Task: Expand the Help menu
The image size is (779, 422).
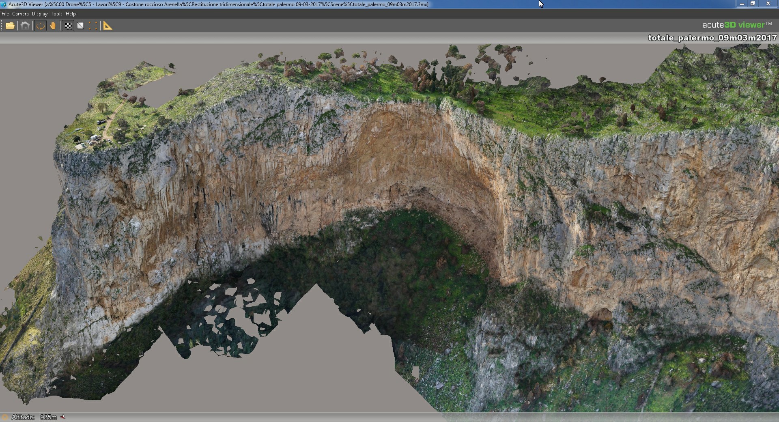Action: pos(71,14)
